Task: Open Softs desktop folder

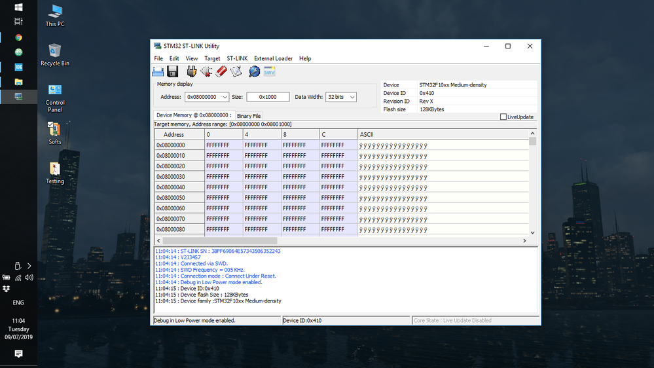Action: click(x=54, y=133)
